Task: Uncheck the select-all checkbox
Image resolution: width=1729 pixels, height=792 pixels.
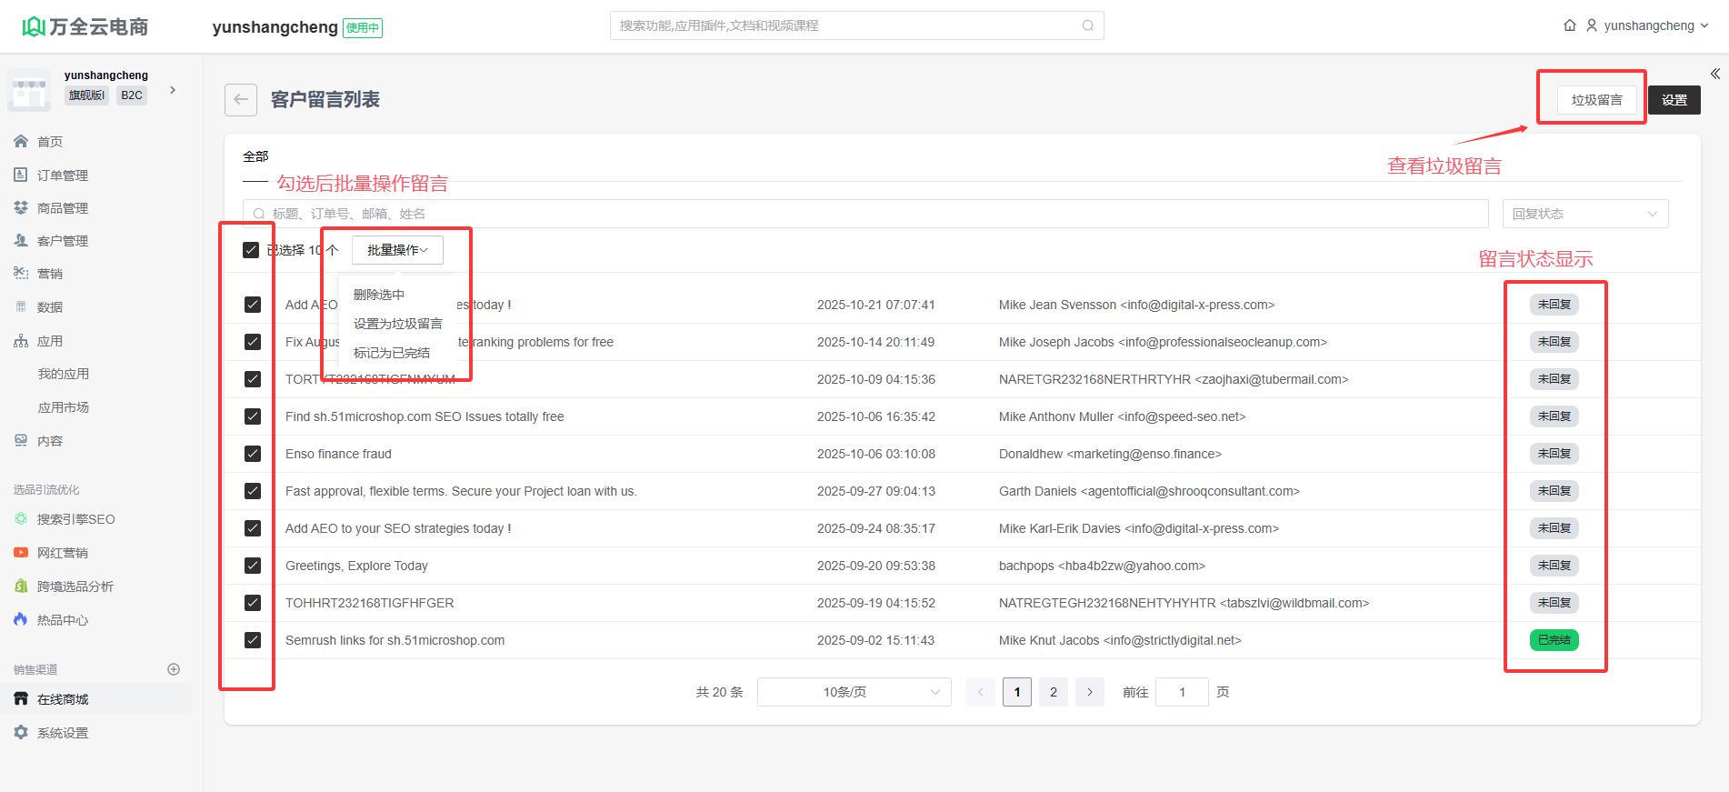Action: (x=251, y=250)
